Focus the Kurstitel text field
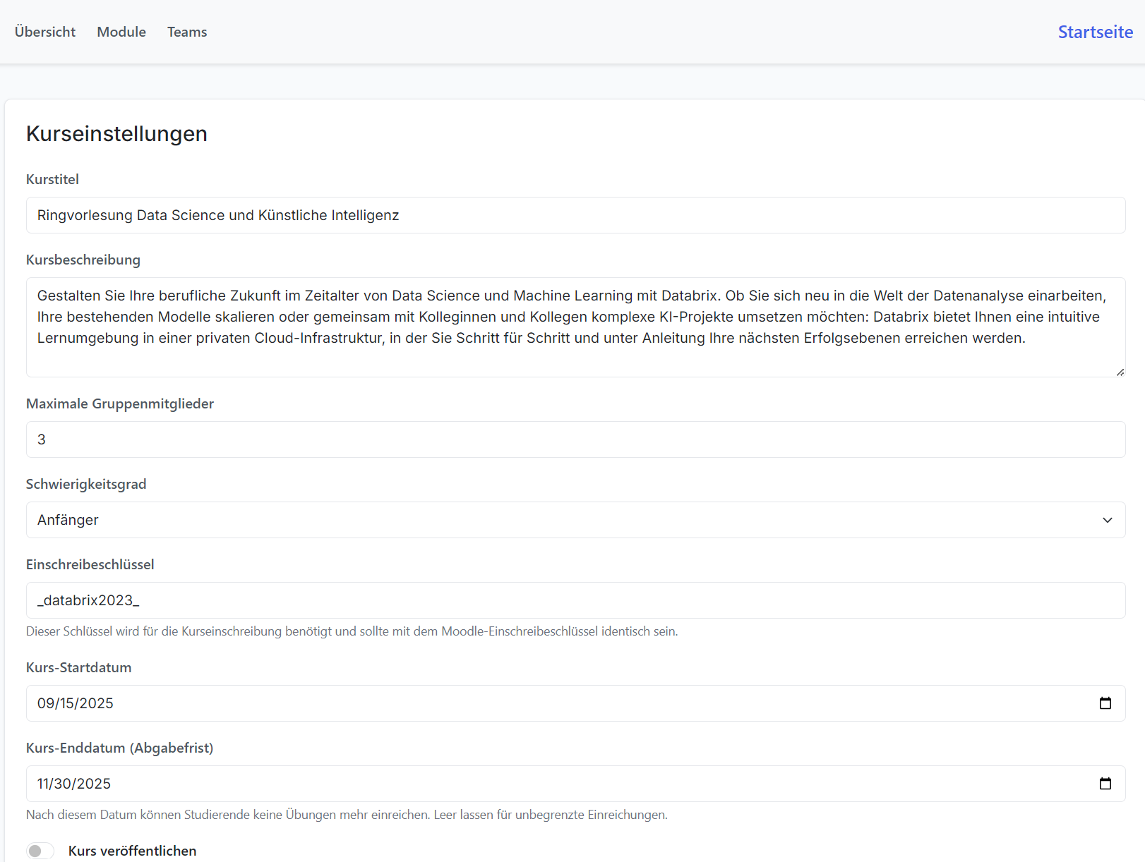 click(x=575, y=215)
